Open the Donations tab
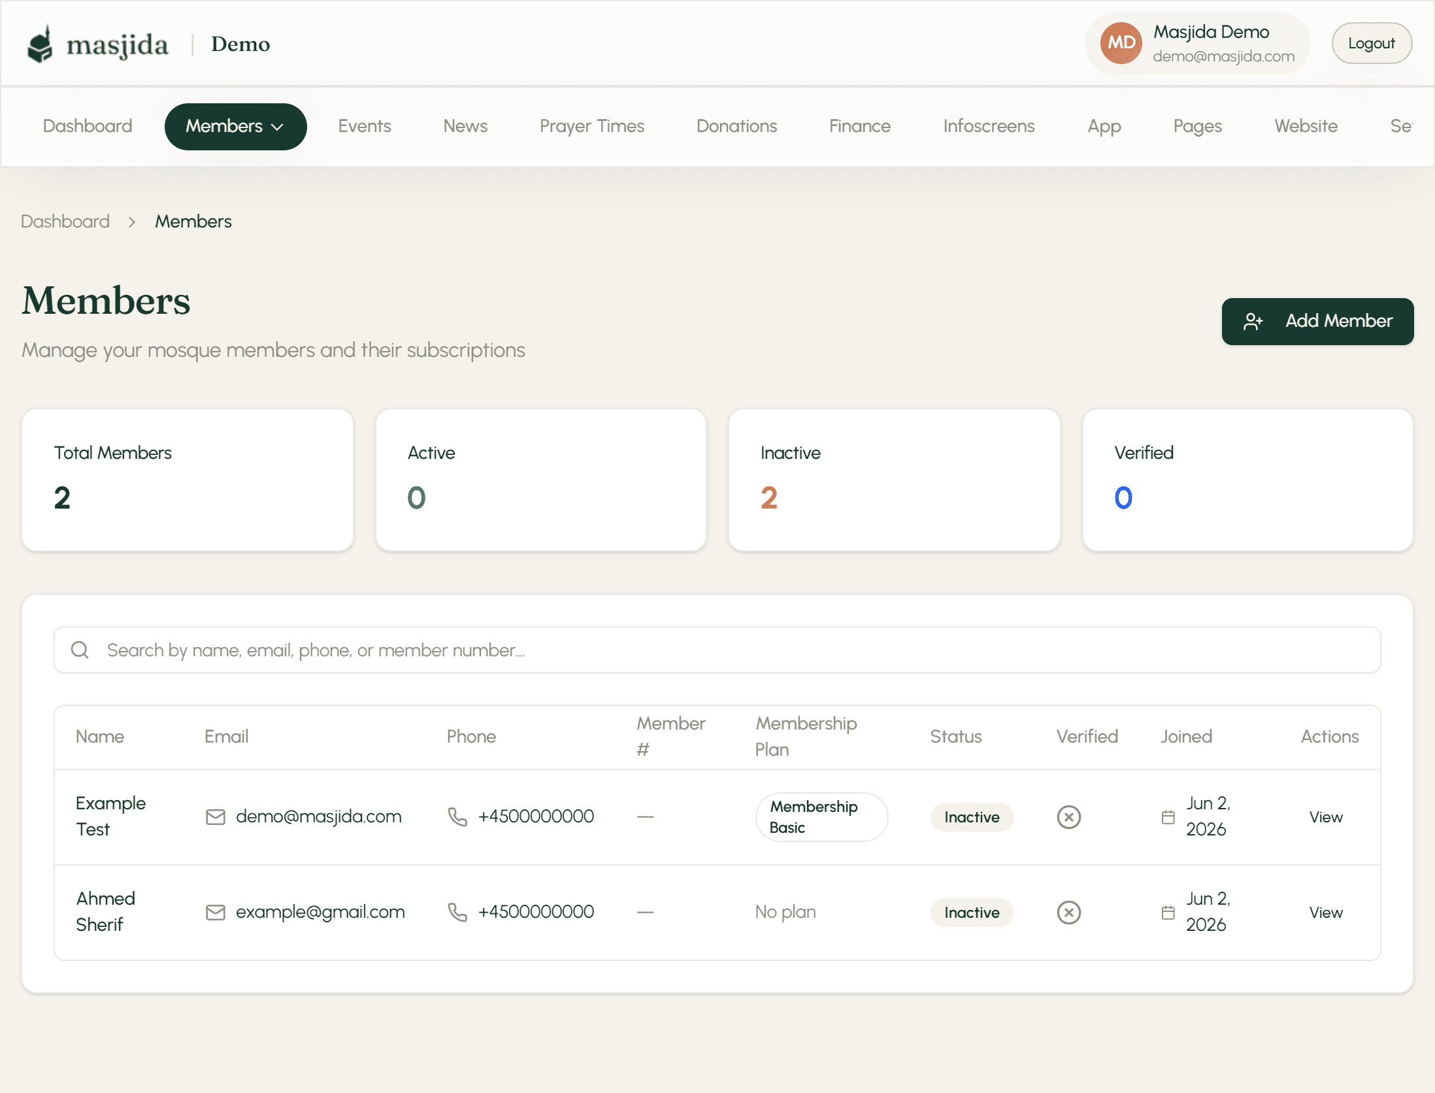1435x1093 pixels. click(736, 126)
